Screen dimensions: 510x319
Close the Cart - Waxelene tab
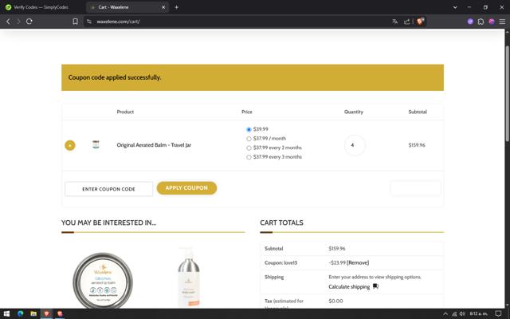(163, 7)
